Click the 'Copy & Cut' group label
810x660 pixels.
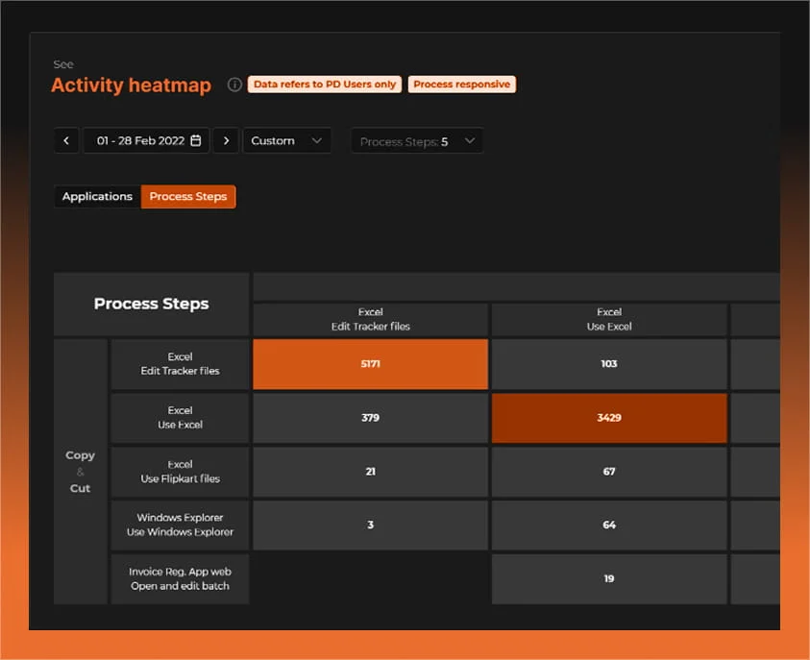coord(81,472)
